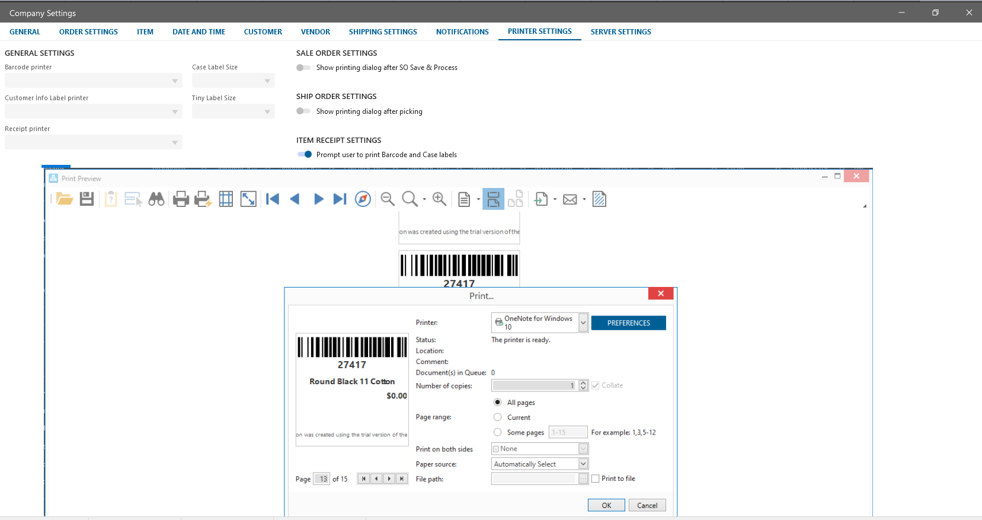The height and width of the screenshot is (520, 982).
Task: Expand the Printer selection dropdown in Print dialog
Action: tap(583, 323)
